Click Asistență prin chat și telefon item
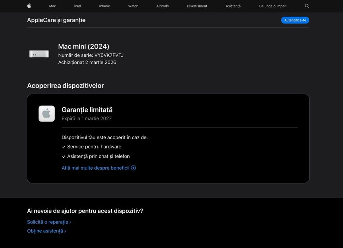The image size is (343, 248). coord(96,156)
